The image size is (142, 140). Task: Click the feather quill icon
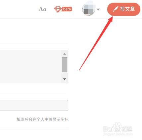115,9
